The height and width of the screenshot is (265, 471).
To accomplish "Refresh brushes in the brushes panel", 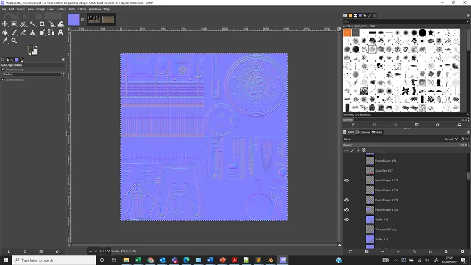I will pos(437,125).
